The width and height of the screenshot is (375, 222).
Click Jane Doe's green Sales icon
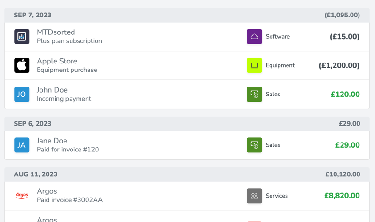(x=255, y=145)
